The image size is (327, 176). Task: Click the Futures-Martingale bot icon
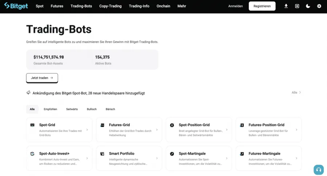(x=242, y=154)
